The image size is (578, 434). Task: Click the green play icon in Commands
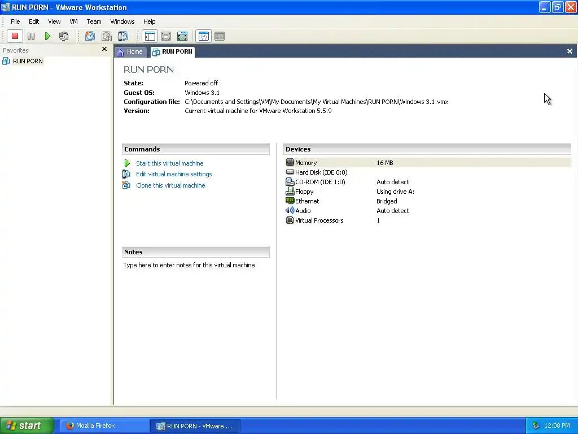point(127,163)
